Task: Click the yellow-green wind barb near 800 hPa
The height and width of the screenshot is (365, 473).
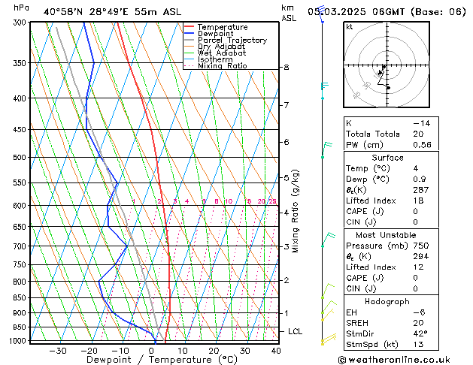Action: coord(326,291)
